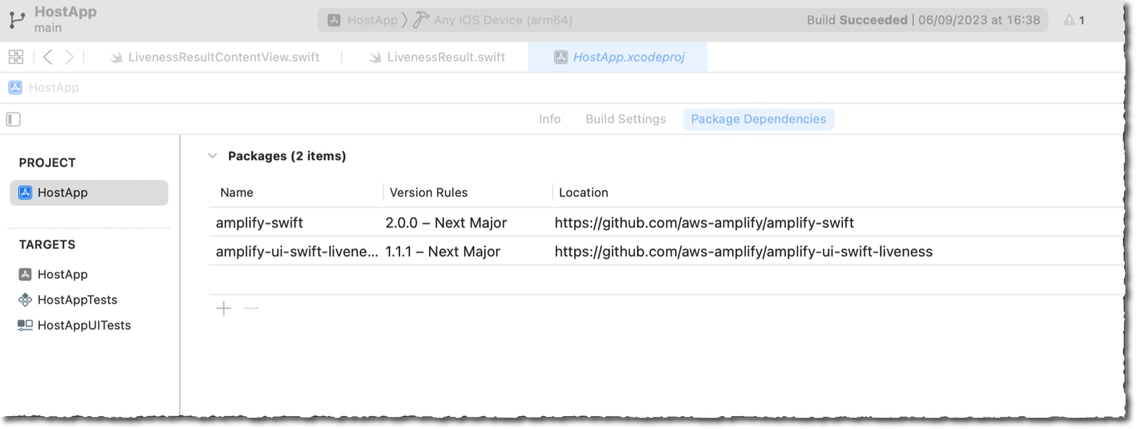Go forward with the right chevron
Screen dimensions: 1137x429
(x=69, y=57)
